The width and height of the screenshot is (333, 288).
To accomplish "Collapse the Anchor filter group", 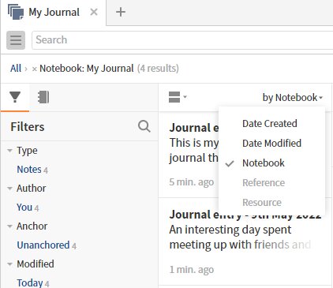I will [9, 226].
